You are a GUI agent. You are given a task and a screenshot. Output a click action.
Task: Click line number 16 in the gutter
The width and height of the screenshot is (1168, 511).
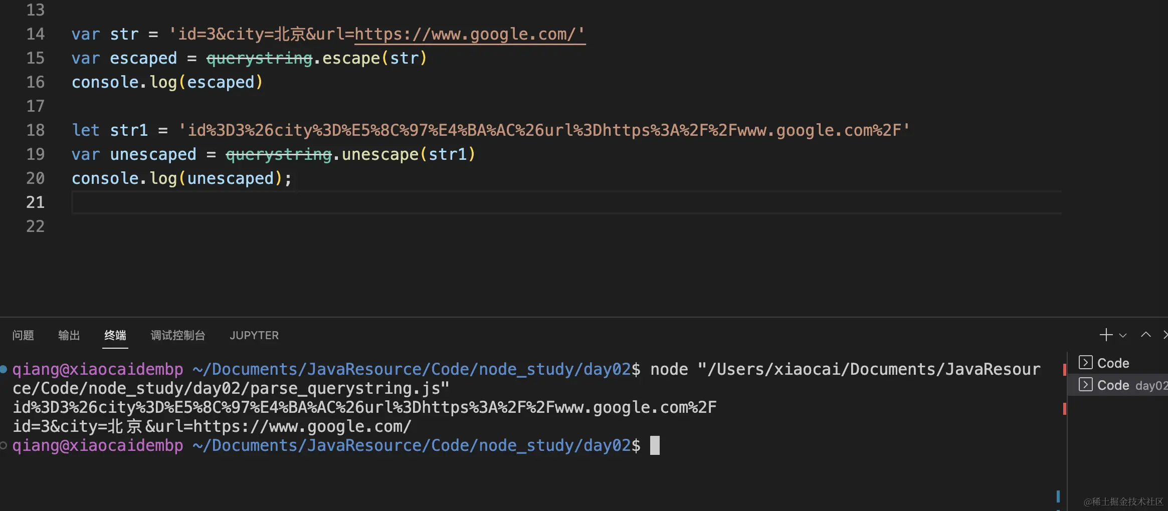35,82
